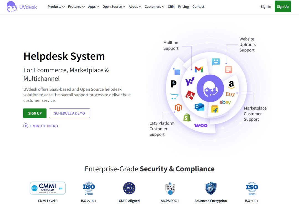Click the central purple headset agent icon

210,88
